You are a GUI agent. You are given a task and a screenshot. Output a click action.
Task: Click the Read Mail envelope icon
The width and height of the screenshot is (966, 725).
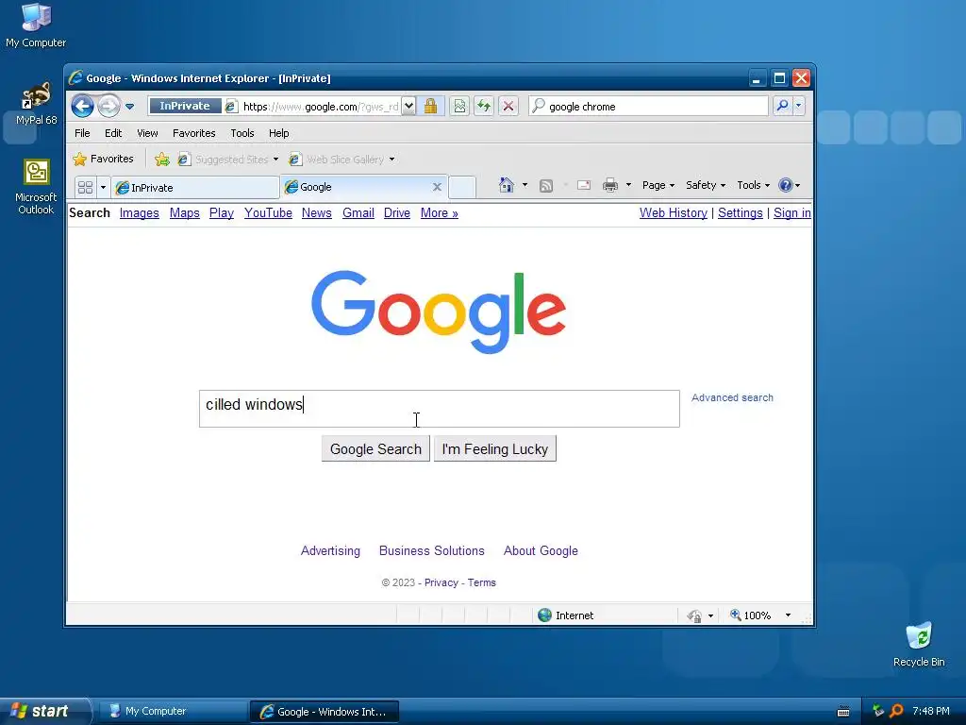(583, 185)
